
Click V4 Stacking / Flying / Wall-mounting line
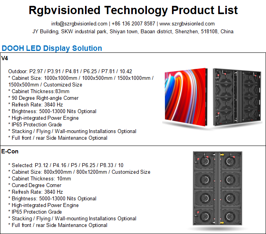[x=72, y=131]
